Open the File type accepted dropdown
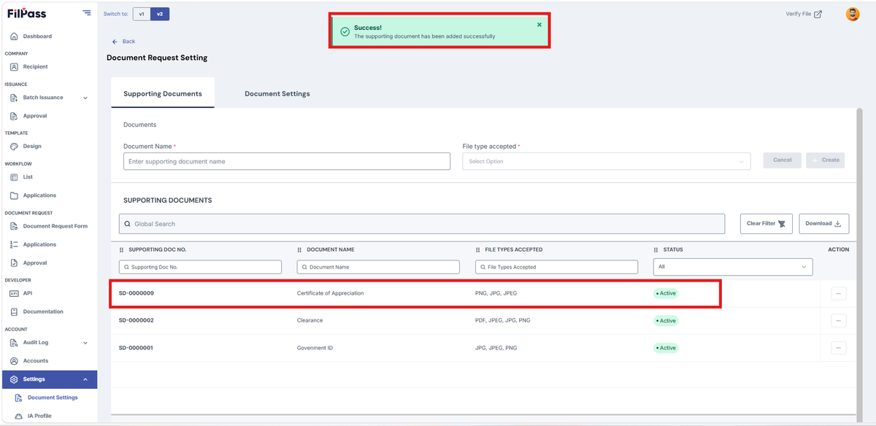The image size is (876, 426). click(607, 161)
